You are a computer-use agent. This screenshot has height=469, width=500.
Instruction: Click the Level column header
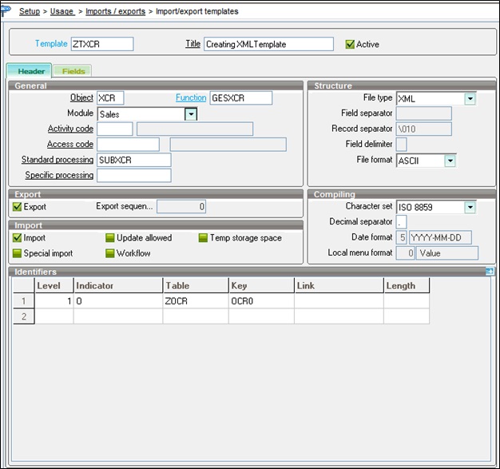click(54, 285)
